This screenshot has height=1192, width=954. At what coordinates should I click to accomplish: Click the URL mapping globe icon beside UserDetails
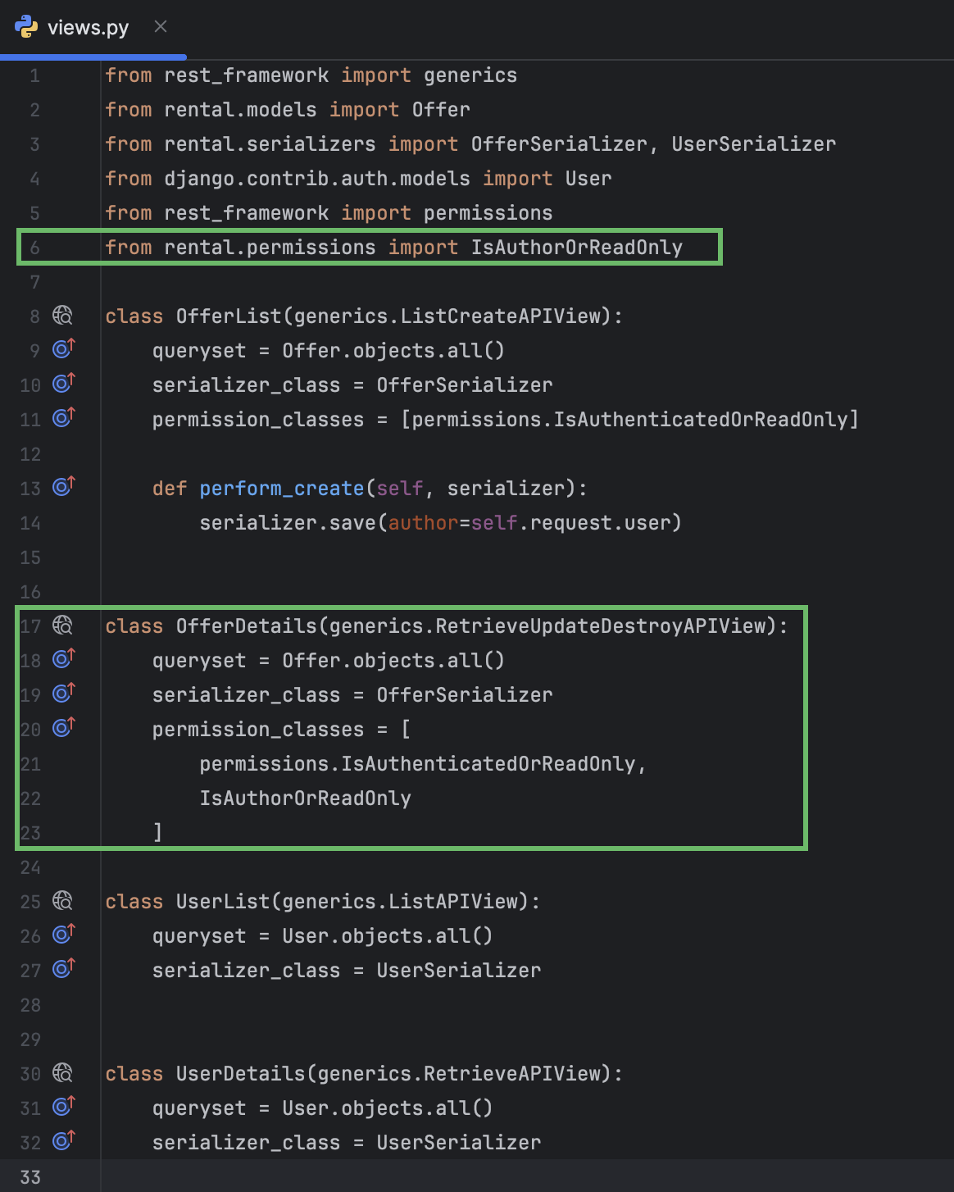tap(62, 1072)
